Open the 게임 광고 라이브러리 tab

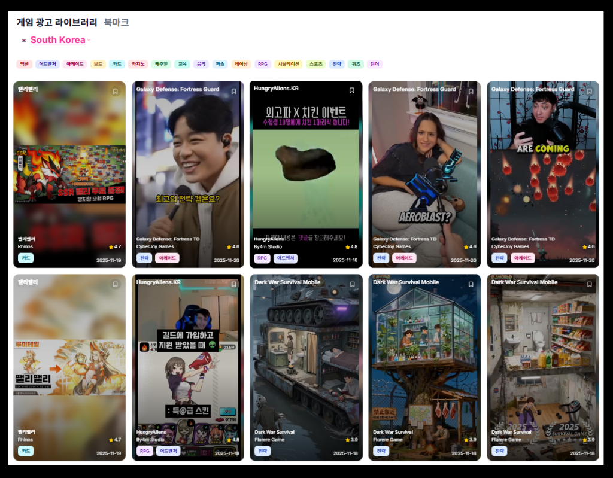[57, 22]
